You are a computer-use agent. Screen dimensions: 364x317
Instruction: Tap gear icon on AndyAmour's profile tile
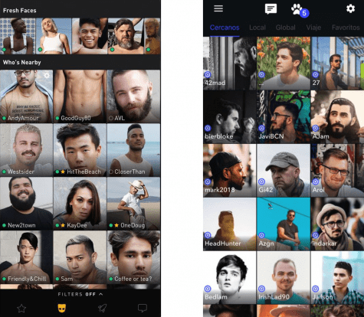pos(47,76)
